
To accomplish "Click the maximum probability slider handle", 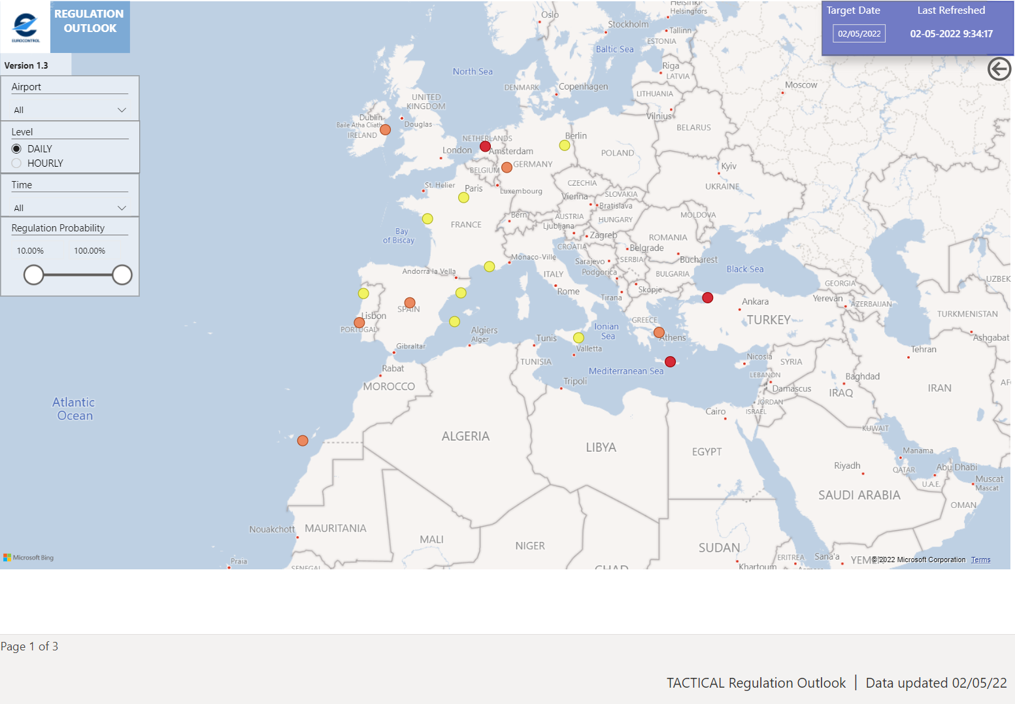I will point(122,275).
